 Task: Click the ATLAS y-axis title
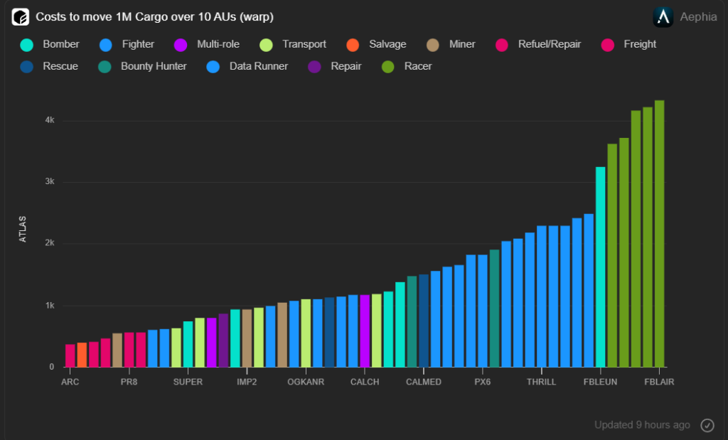23,230
